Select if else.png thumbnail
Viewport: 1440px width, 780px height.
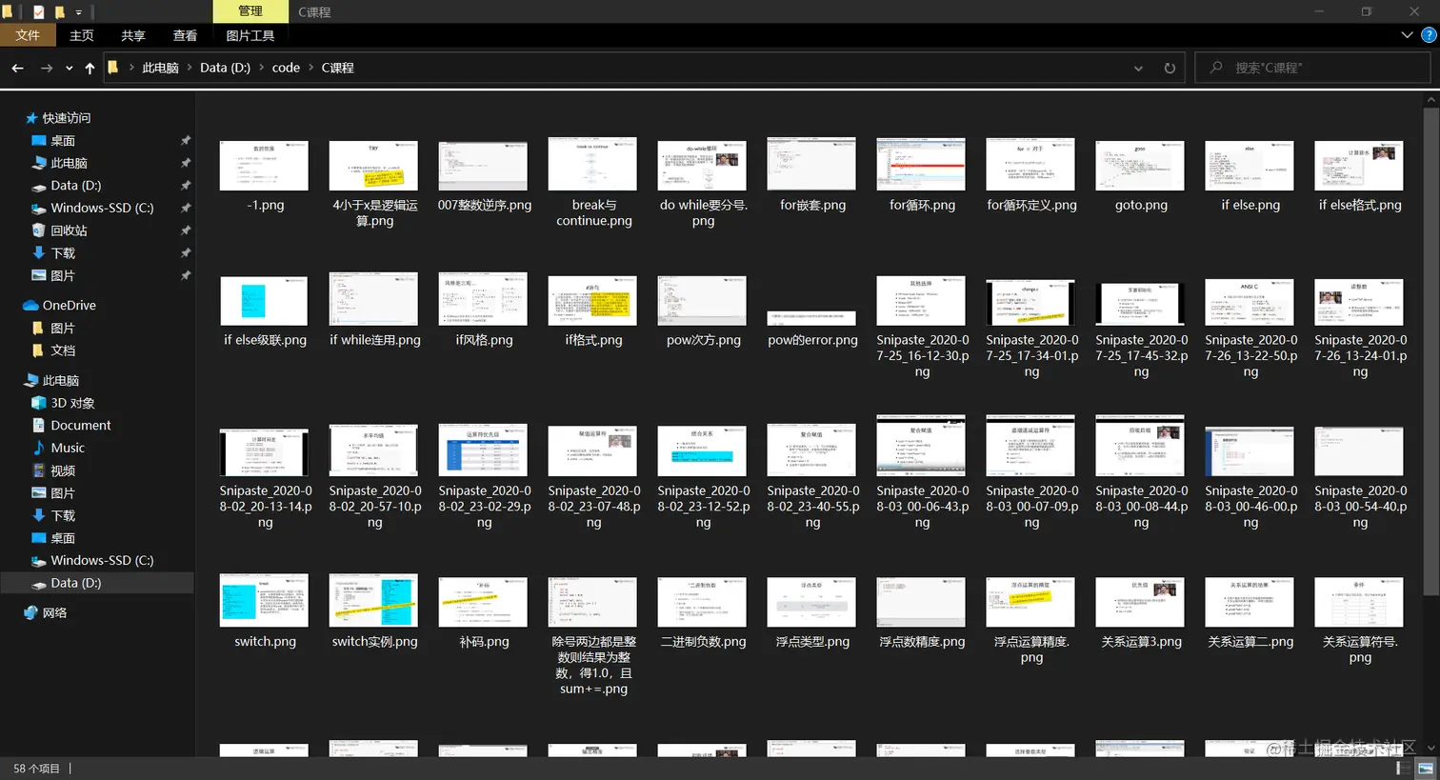[x=1250, y=166]
